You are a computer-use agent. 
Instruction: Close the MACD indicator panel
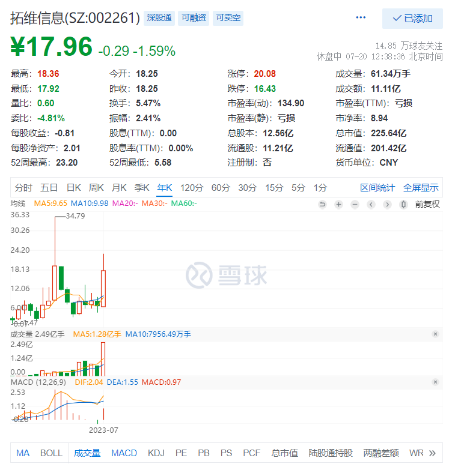[x=436, y=382]
